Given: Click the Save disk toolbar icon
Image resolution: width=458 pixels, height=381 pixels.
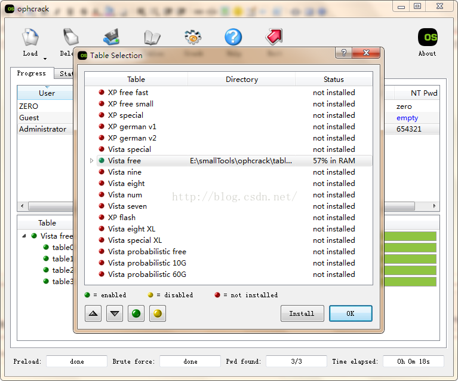Looking at the screenshot, I should [x=111, y=37].
